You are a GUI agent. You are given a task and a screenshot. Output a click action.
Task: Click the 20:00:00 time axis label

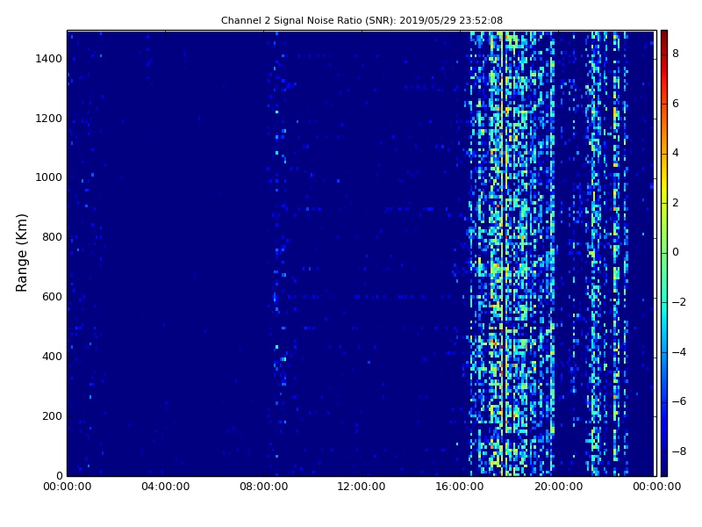(558, 487)
